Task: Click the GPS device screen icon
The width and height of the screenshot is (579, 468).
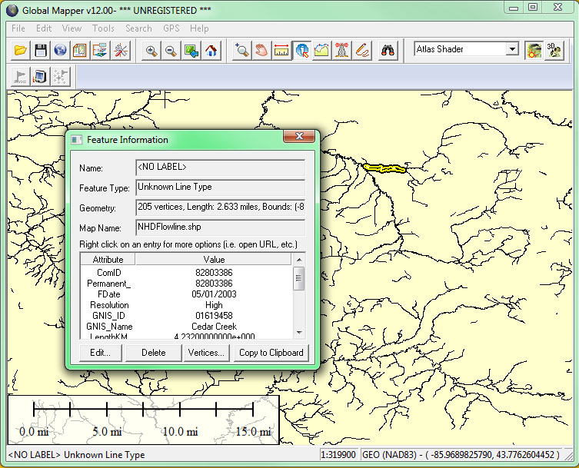Action: [x=40, y=77]
